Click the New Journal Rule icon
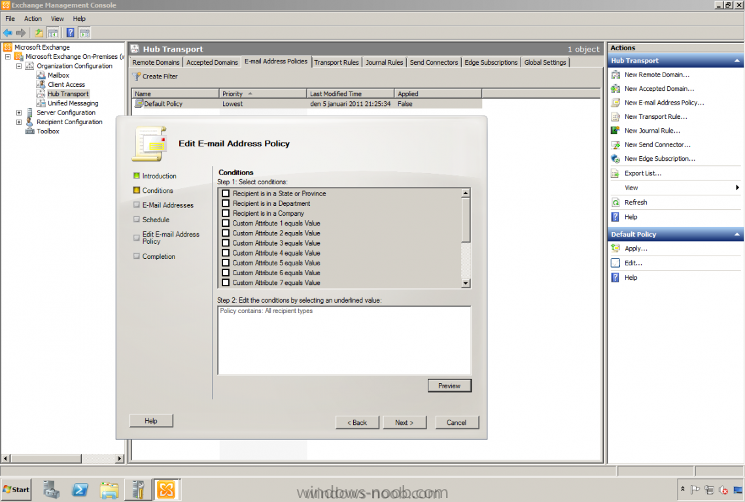 615,131
